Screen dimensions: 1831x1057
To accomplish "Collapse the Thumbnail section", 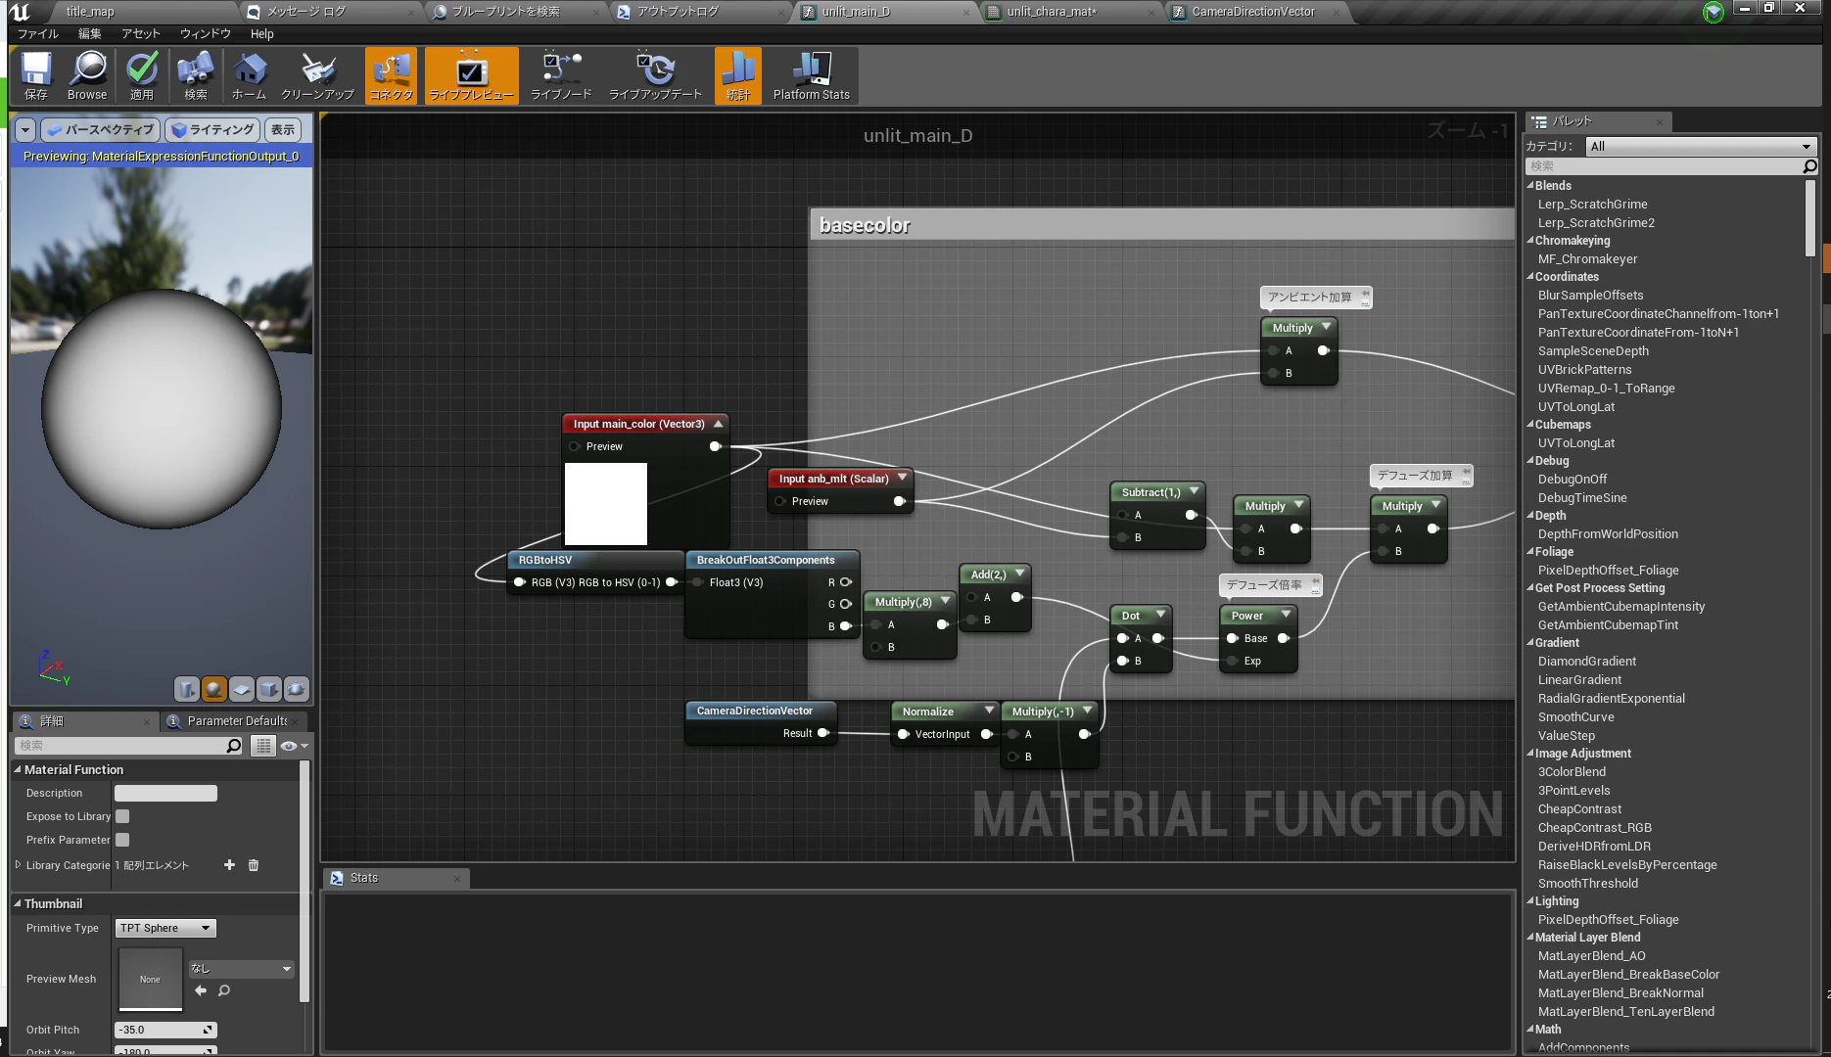I will click(x=18, y=903).
